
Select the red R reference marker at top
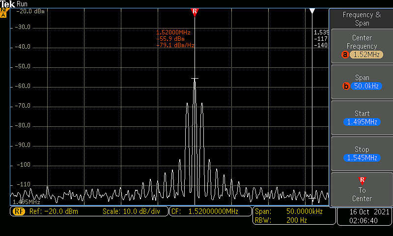click(x=195, y=12)
